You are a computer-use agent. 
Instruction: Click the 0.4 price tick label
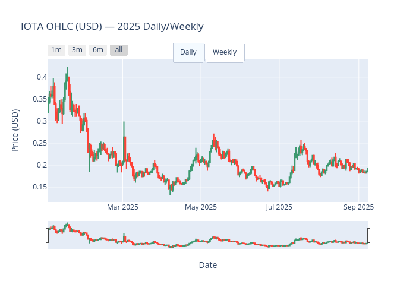click(42, 77)
